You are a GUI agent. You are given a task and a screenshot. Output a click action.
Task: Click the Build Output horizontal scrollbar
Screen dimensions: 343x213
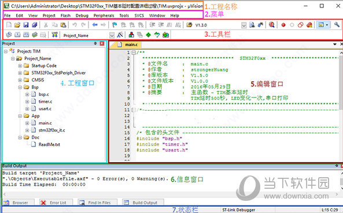click(171, 194)
